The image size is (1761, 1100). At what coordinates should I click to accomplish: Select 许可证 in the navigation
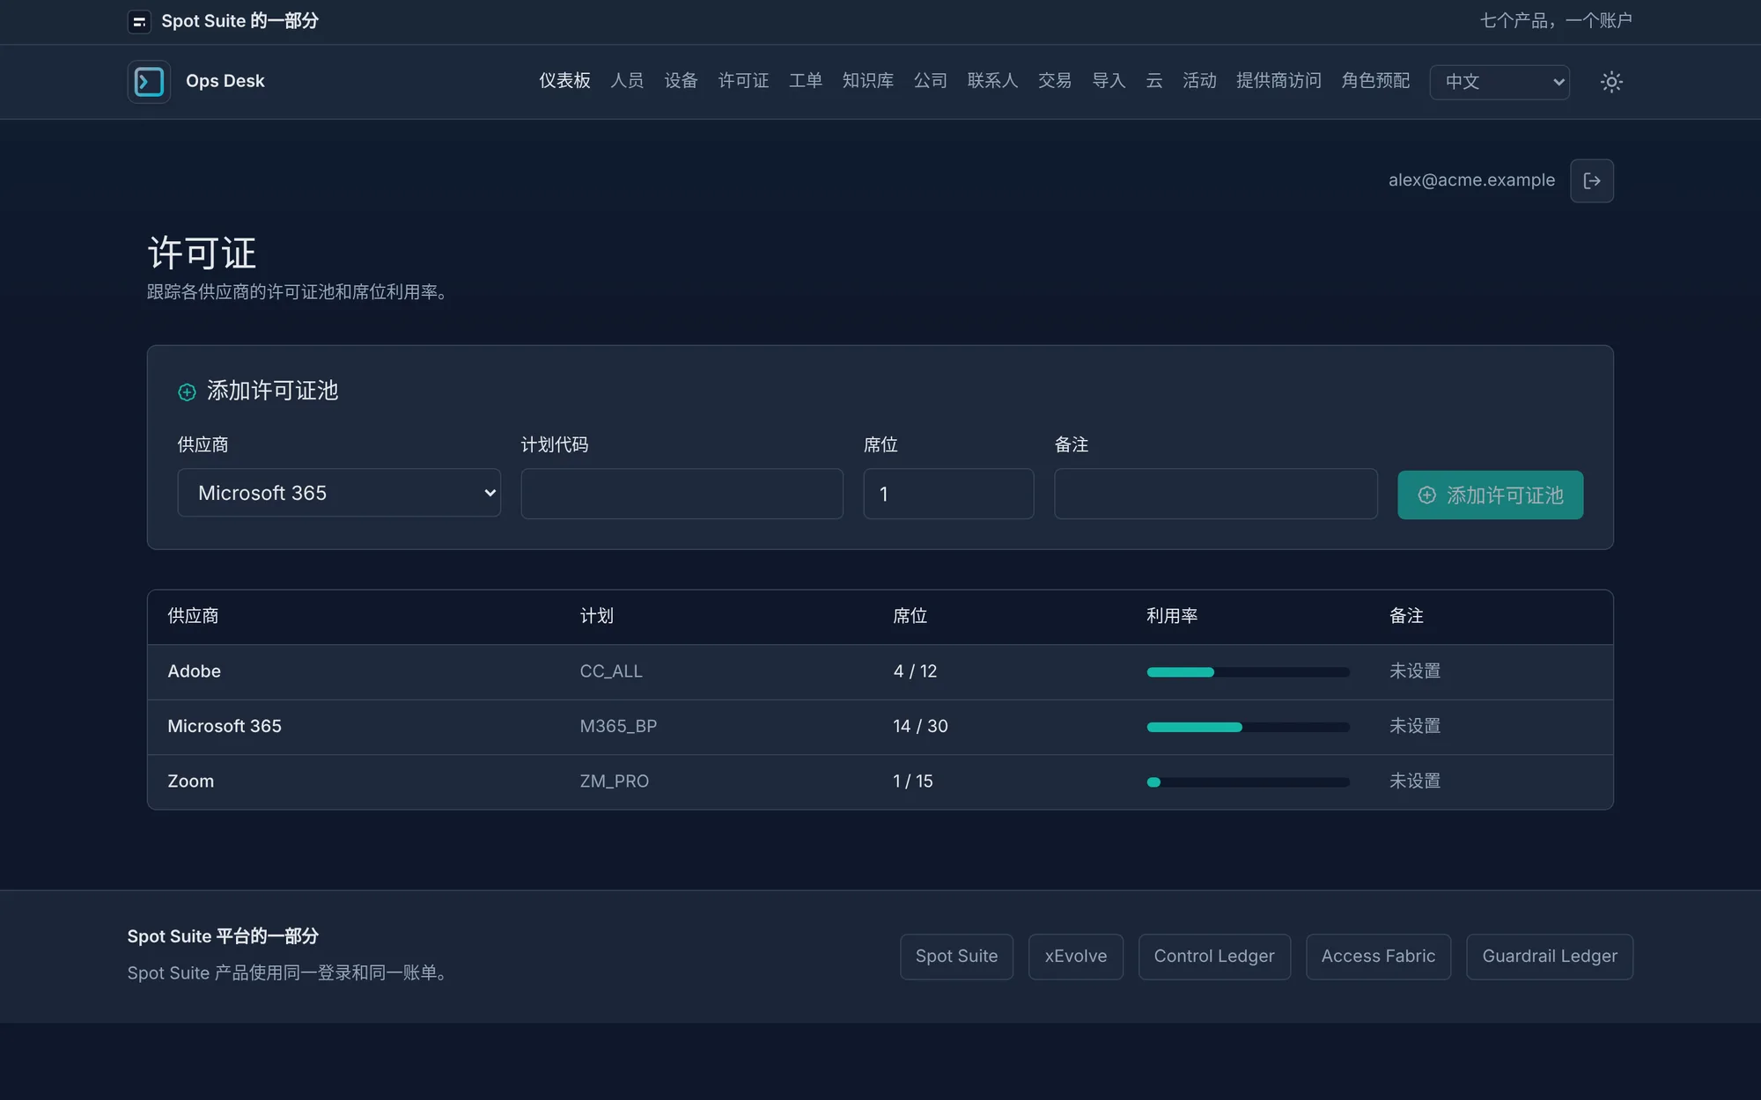743,81
